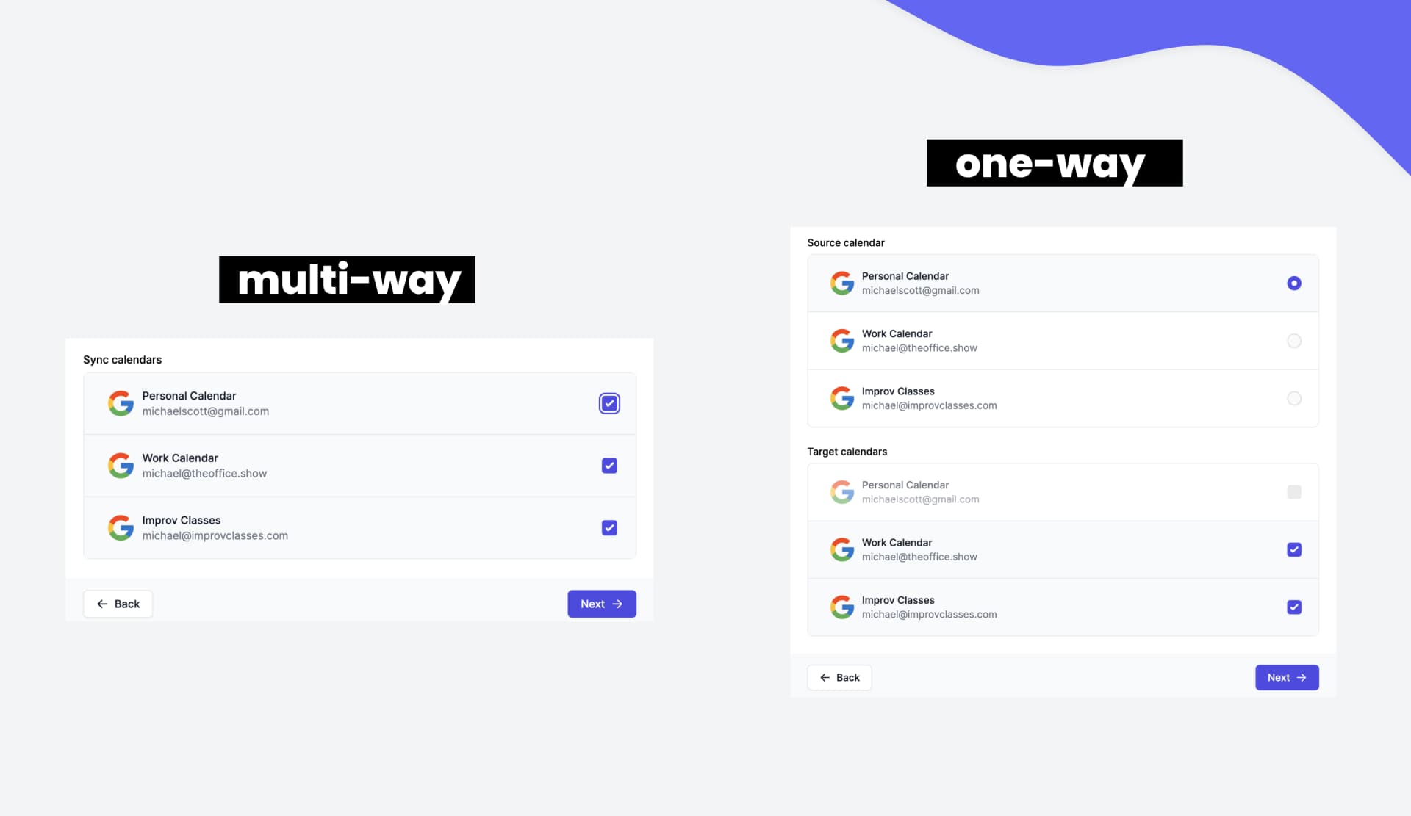
Task: Toggle the Work Calendar checkbox in multi-way sync
Action: pyautogui.click(x=609, y=466)
